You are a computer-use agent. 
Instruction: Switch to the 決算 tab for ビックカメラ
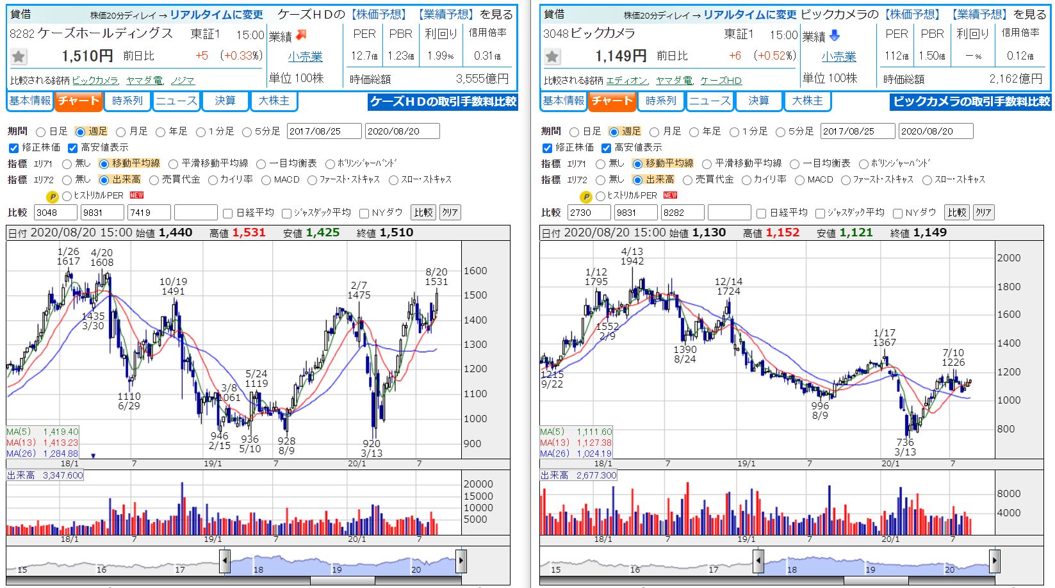click(758, 101)
